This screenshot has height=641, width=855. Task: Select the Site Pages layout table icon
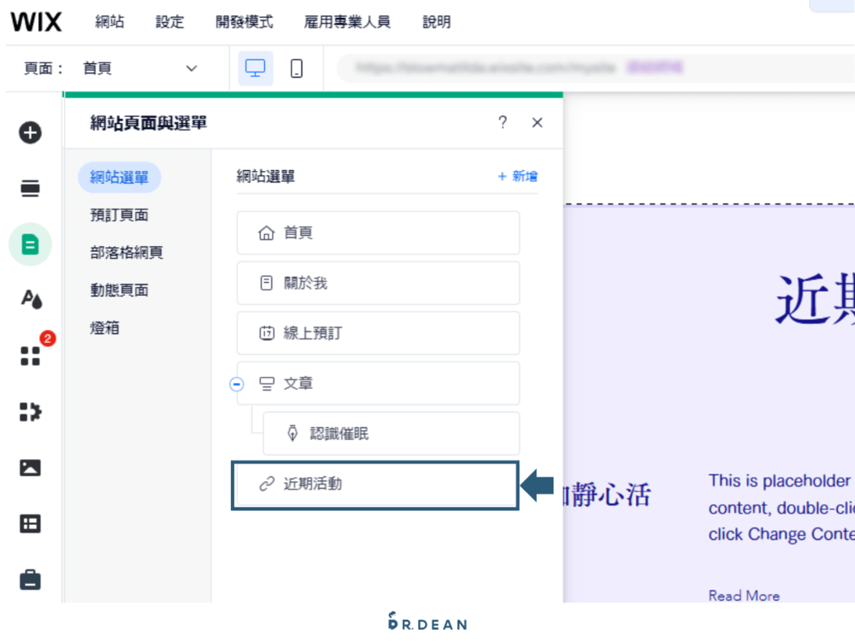tap(30, 523)
